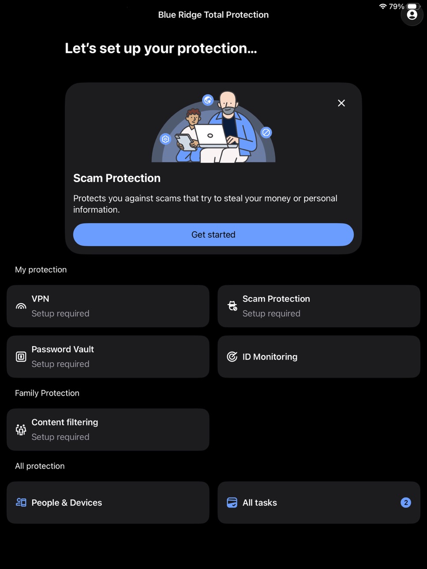The width and height of the screenshot is (427, 569).
Task: Open the All tasks list
Action: coord(319,502)
